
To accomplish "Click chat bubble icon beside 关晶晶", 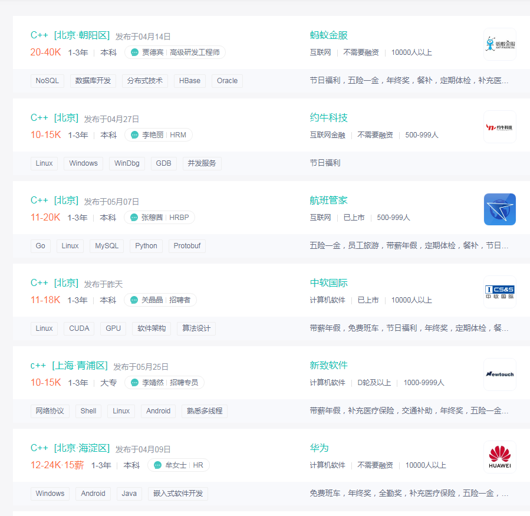I will [x=134, y=300].
